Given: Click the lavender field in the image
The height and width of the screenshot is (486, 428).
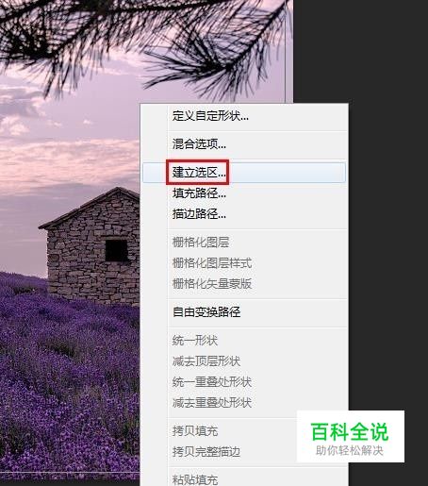Looking at the screenshot, I should click(x=69, y=377).
